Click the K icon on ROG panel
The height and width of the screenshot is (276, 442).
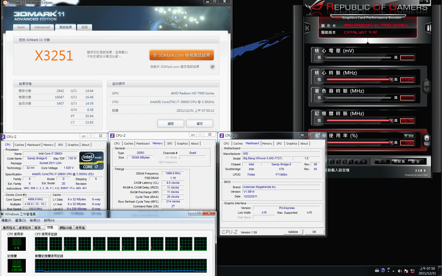307,28
